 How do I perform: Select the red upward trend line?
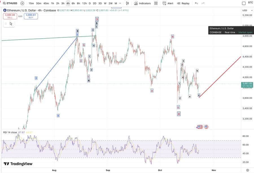[220, 77]
